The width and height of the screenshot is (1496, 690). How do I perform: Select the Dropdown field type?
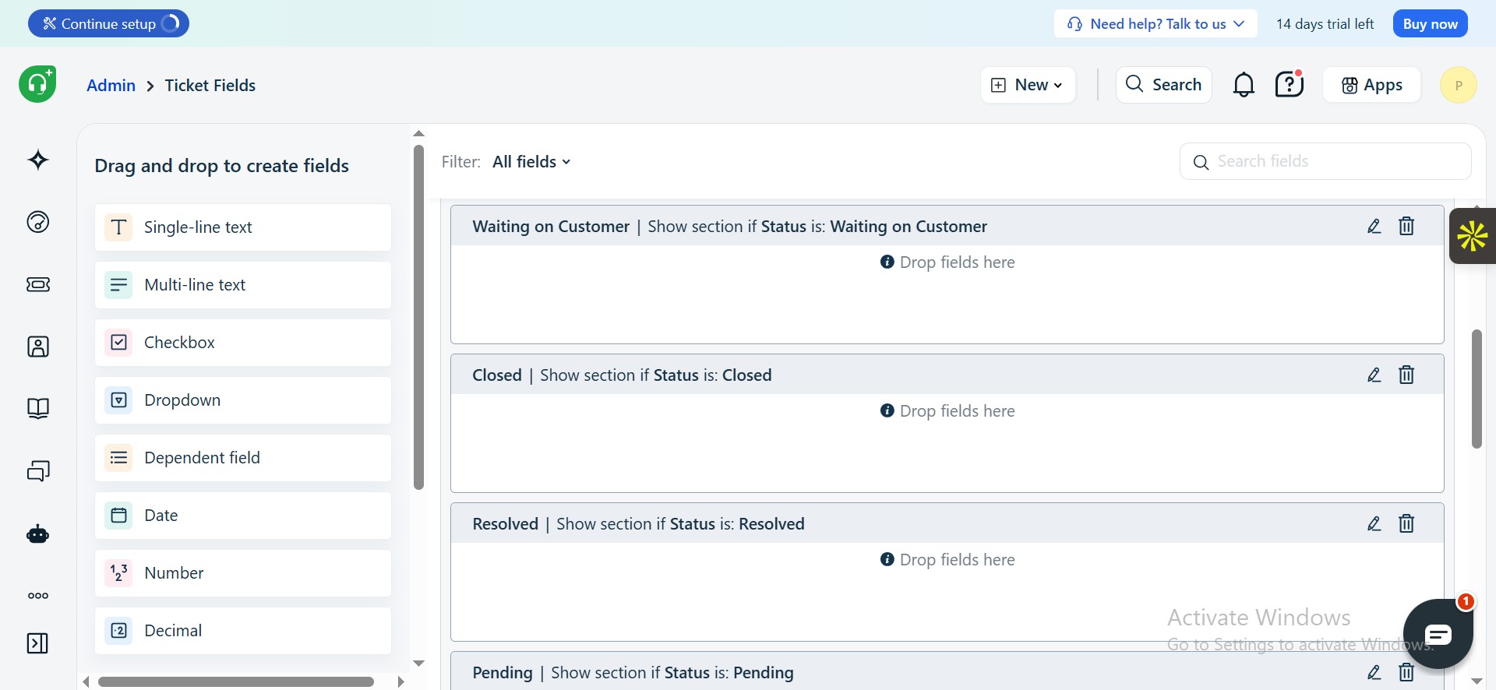[x=243, y=400]
